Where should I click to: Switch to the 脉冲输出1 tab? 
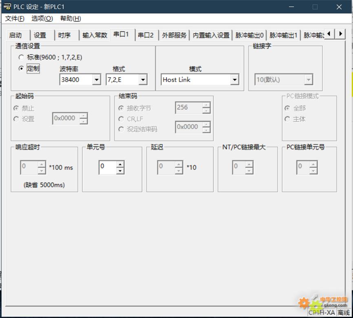[x=283, y=36]
